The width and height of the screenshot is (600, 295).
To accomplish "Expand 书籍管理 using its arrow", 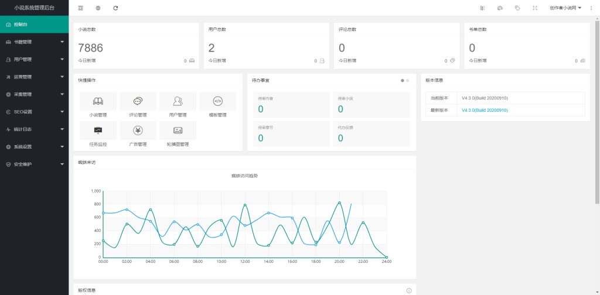I will click(x=62, y=42).
